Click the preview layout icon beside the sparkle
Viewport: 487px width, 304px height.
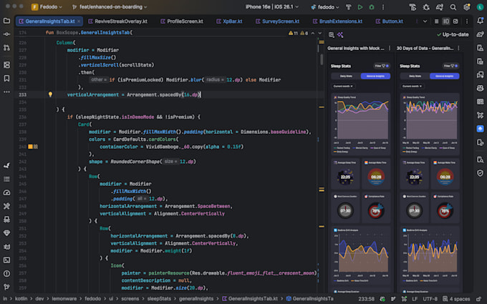[332, 35]
